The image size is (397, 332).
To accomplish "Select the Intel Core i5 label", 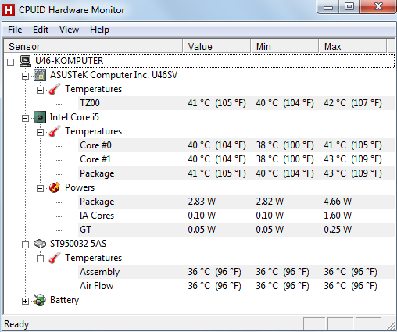I will pyautogui.click(x=74, y=117).
